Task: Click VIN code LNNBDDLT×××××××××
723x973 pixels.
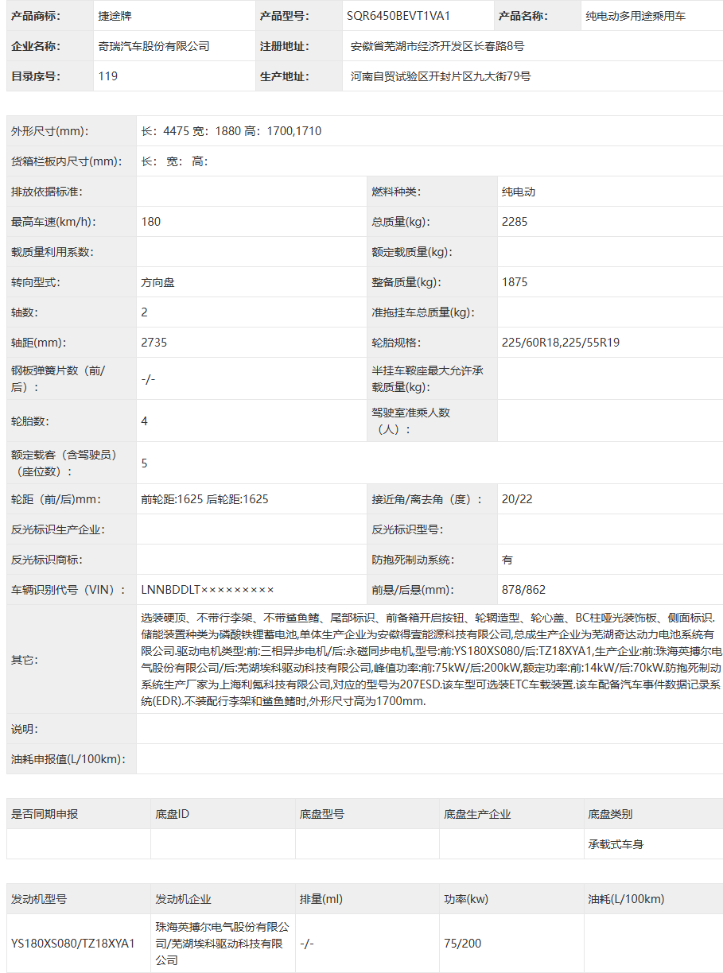Action: [208, 590]
